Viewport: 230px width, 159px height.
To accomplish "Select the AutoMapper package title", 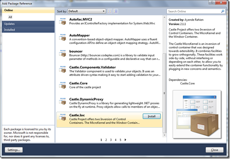I will tap(79, 35).
